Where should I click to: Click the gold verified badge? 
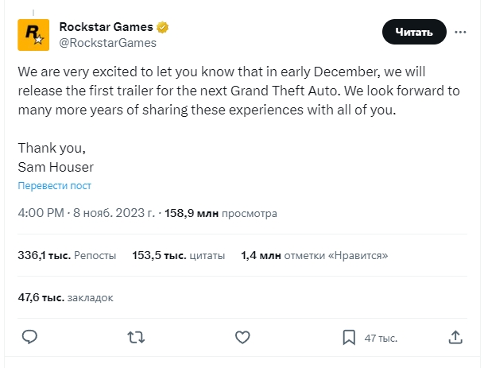162,26
